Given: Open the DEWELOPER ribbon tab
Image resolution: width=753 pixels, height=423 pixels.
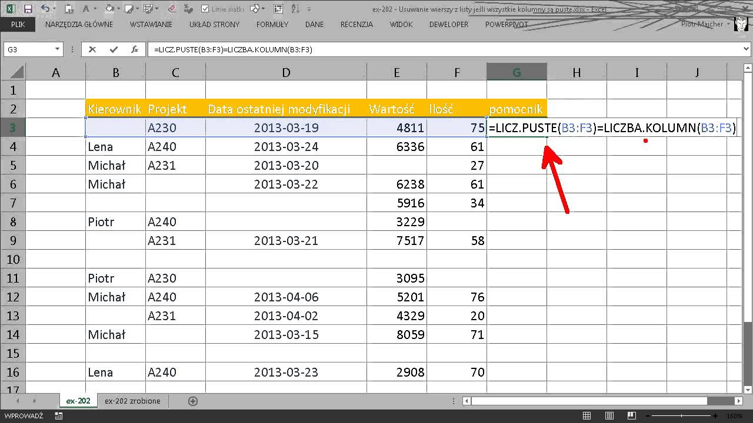Looking at the screenshot, I should tap(449, 25).
